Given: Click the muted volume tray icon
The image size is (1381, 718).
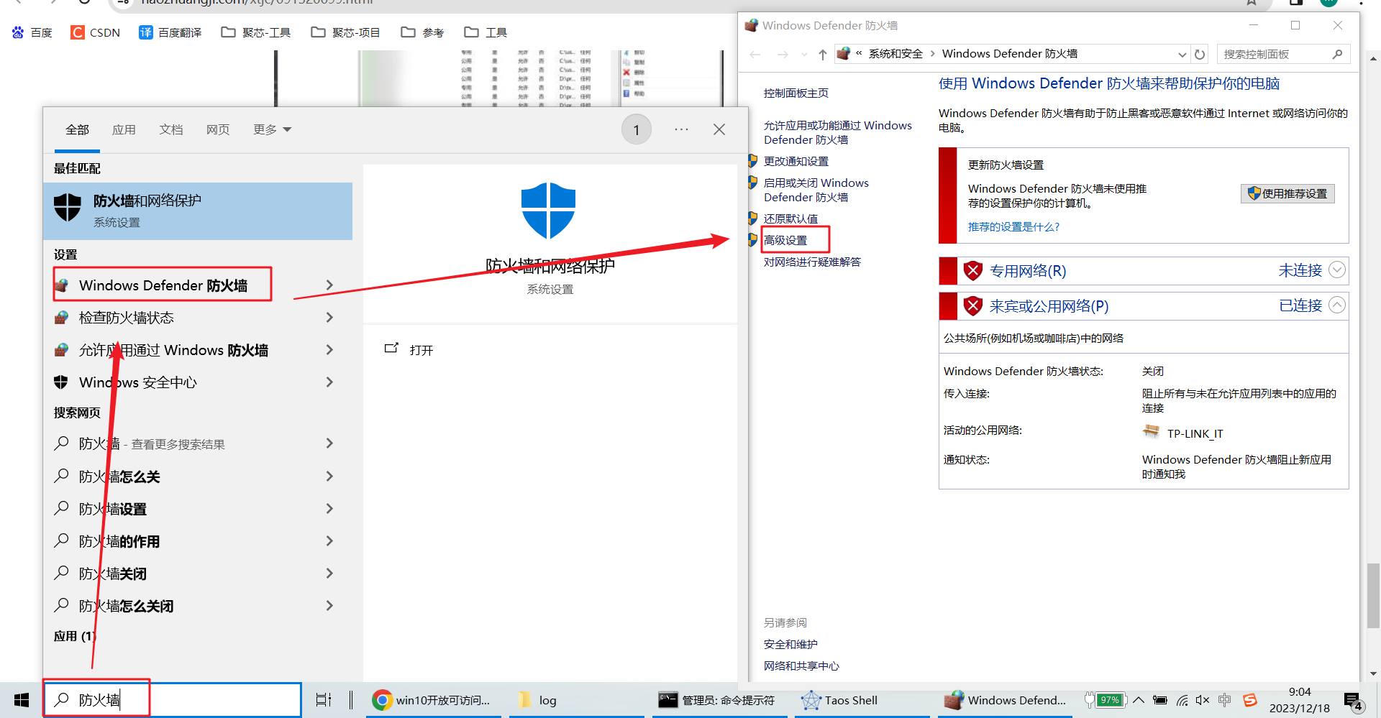Looking at the screenshot, I should (1203, 700).
